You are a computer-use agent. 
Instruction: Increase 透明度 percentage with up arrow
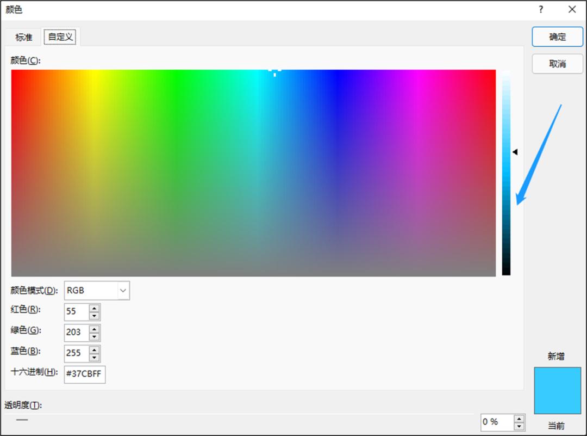point(519,419)
